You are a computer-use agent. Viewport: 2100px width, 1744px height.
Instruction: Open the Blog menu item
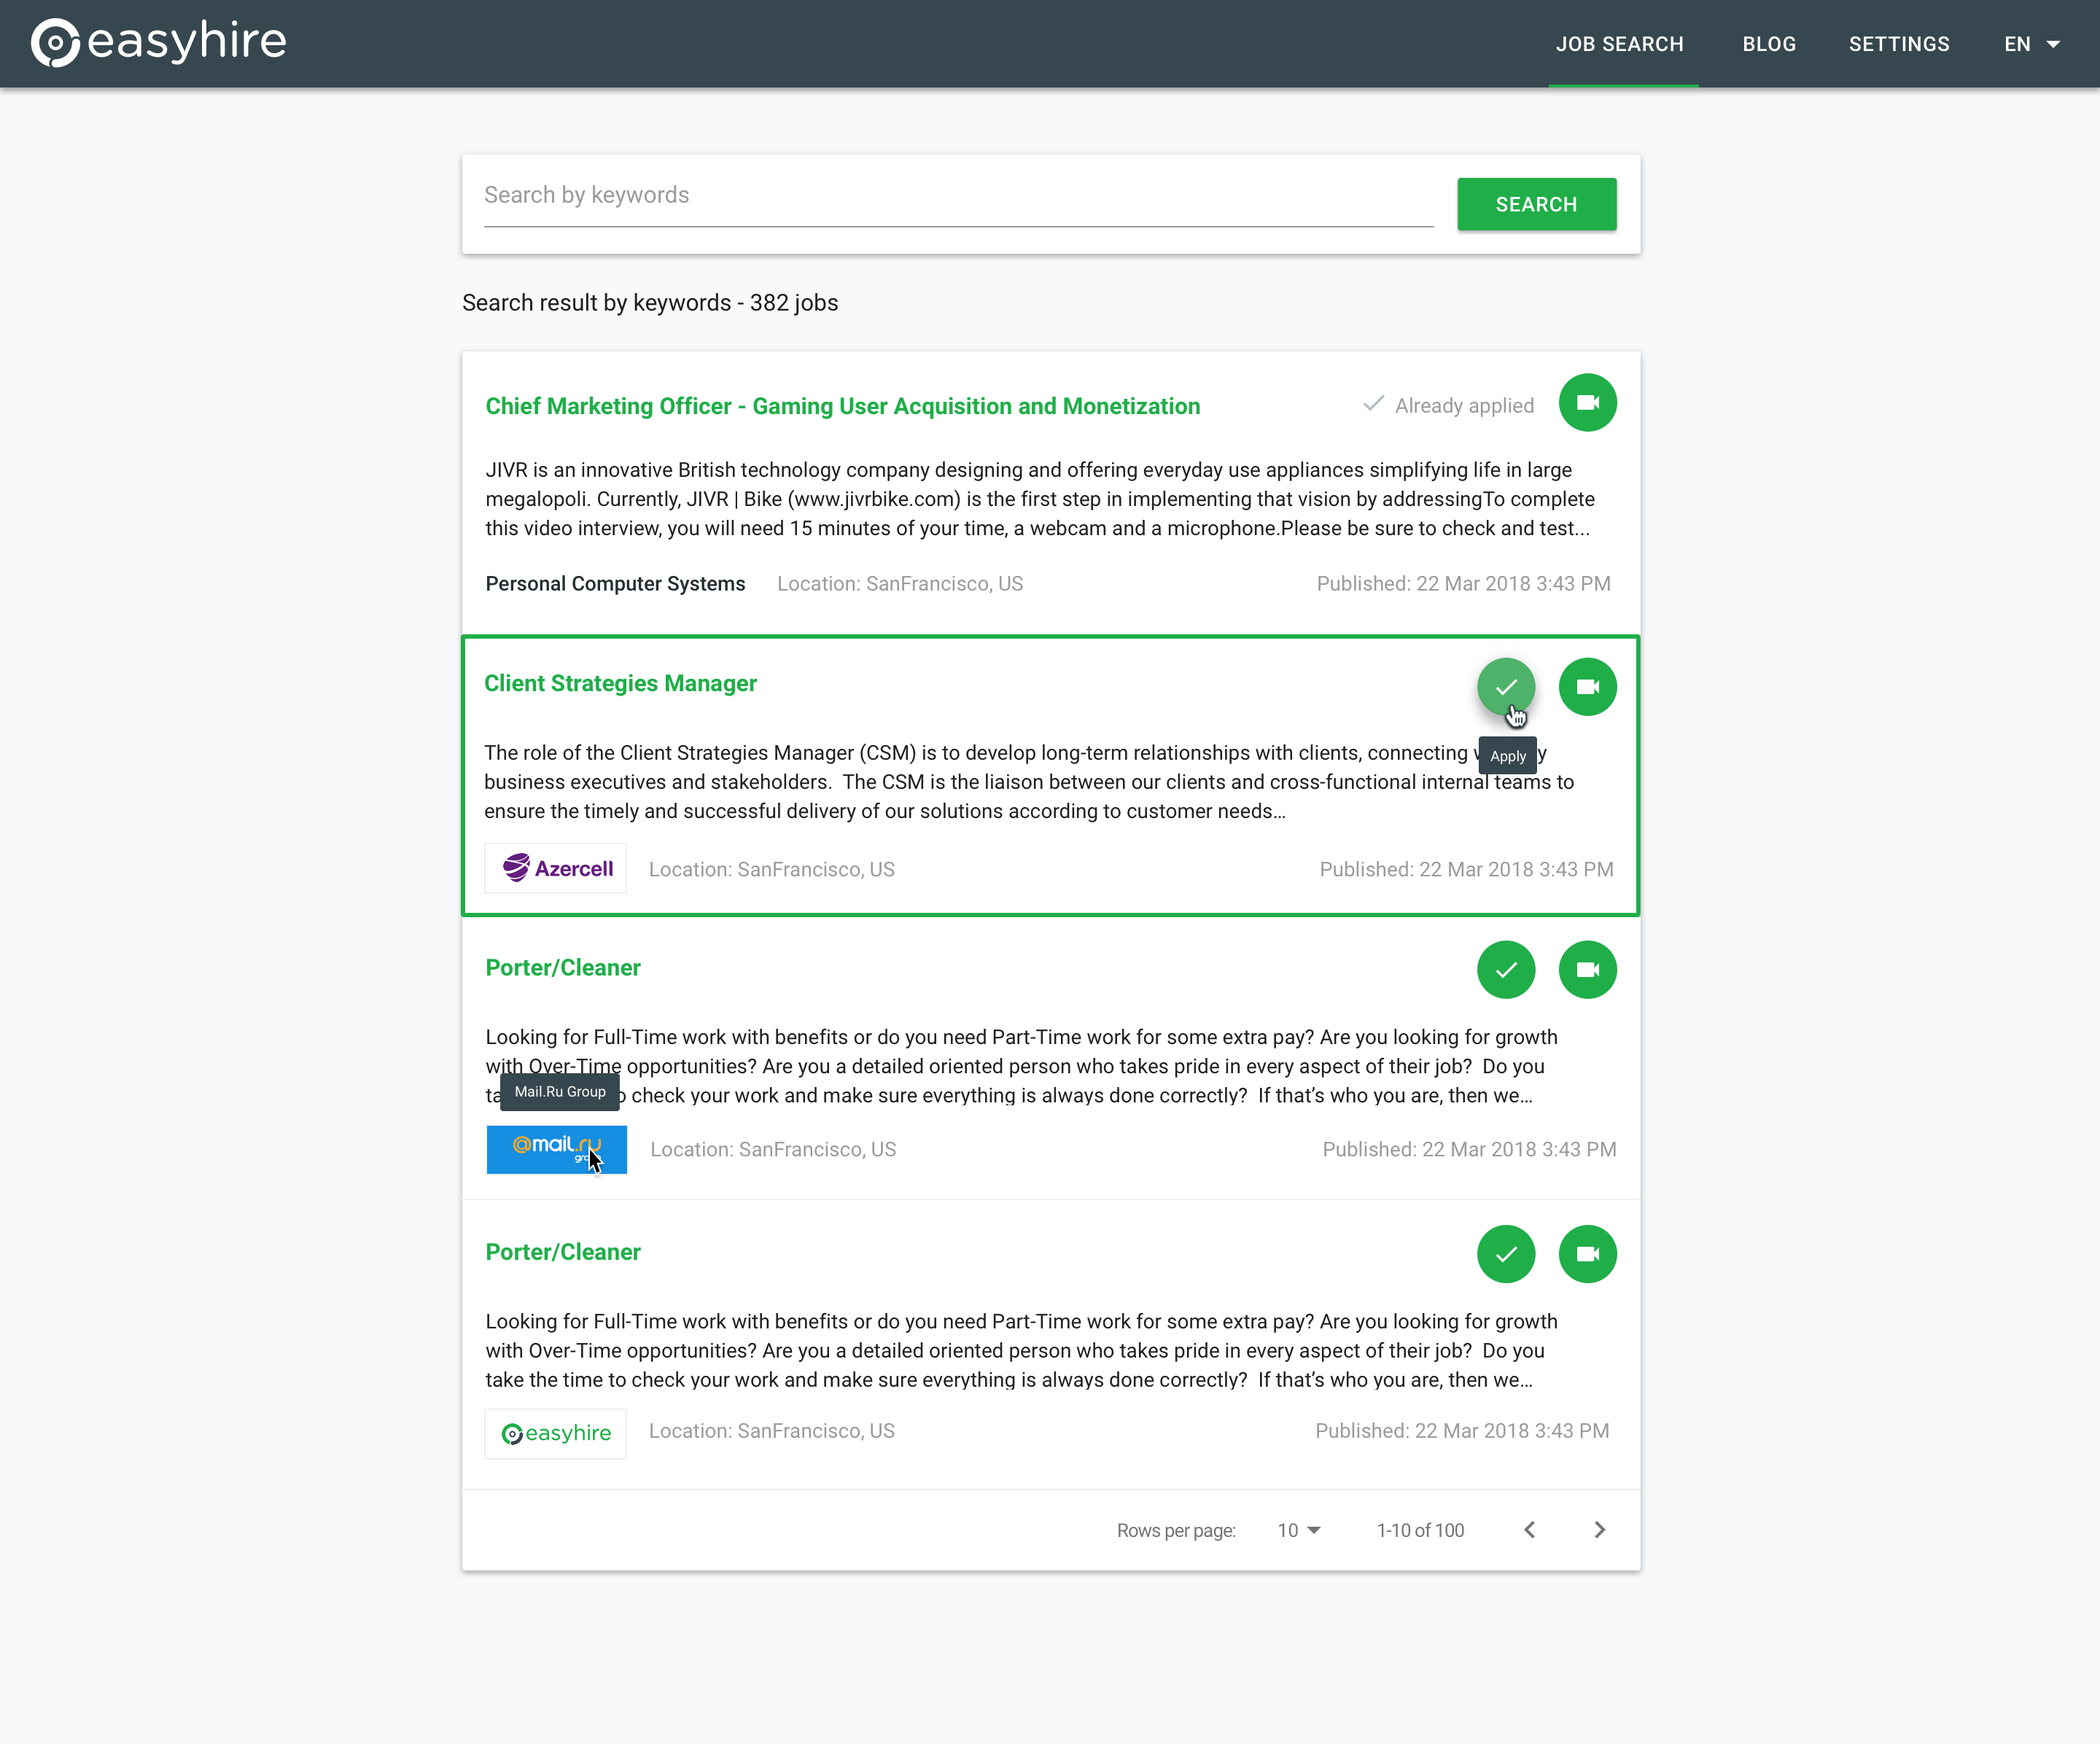1768,44
